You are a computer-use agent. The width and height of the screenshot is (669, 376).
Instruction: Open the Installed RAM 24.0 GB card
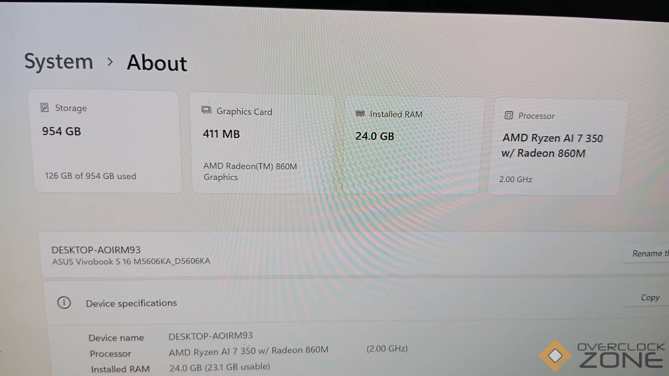coord(413,146)
